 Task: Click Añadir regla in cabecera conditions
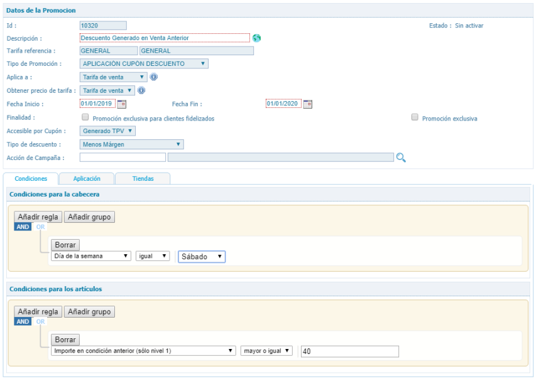coord(38,217)
